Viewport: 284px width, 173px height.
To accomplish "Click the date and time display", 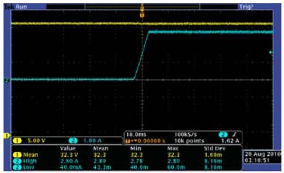I will point(262,157).
